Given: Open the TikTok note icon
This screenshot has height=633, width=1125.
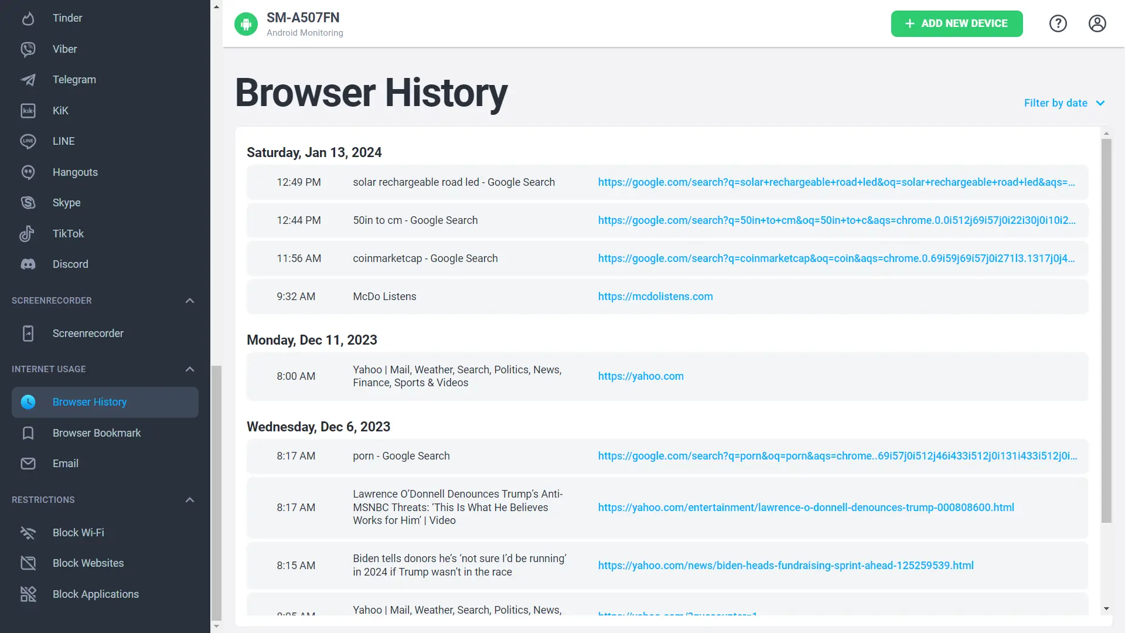Looking at the screenshot, I should pos(28,234).
